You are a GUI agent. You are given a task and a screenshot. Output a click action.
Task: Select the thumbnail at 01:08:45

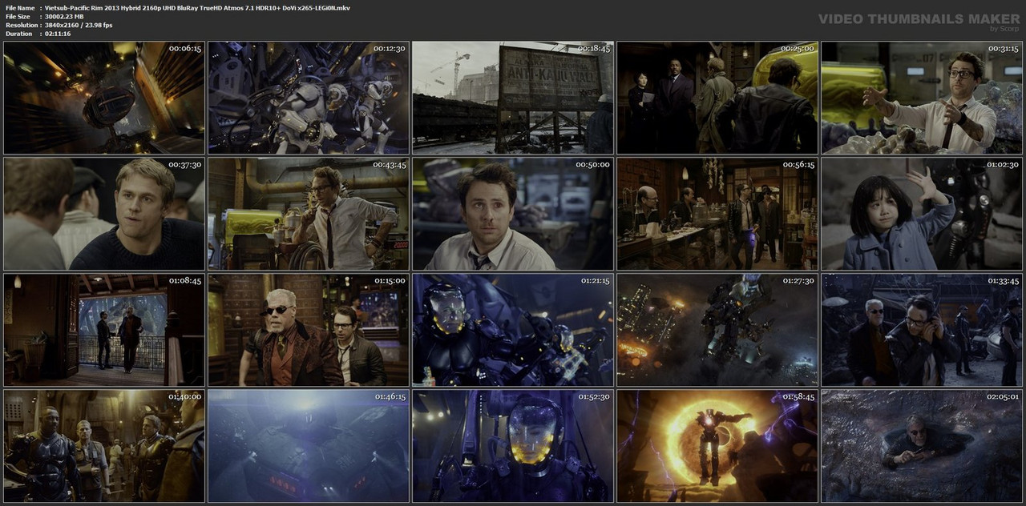[x=104, y=330]
